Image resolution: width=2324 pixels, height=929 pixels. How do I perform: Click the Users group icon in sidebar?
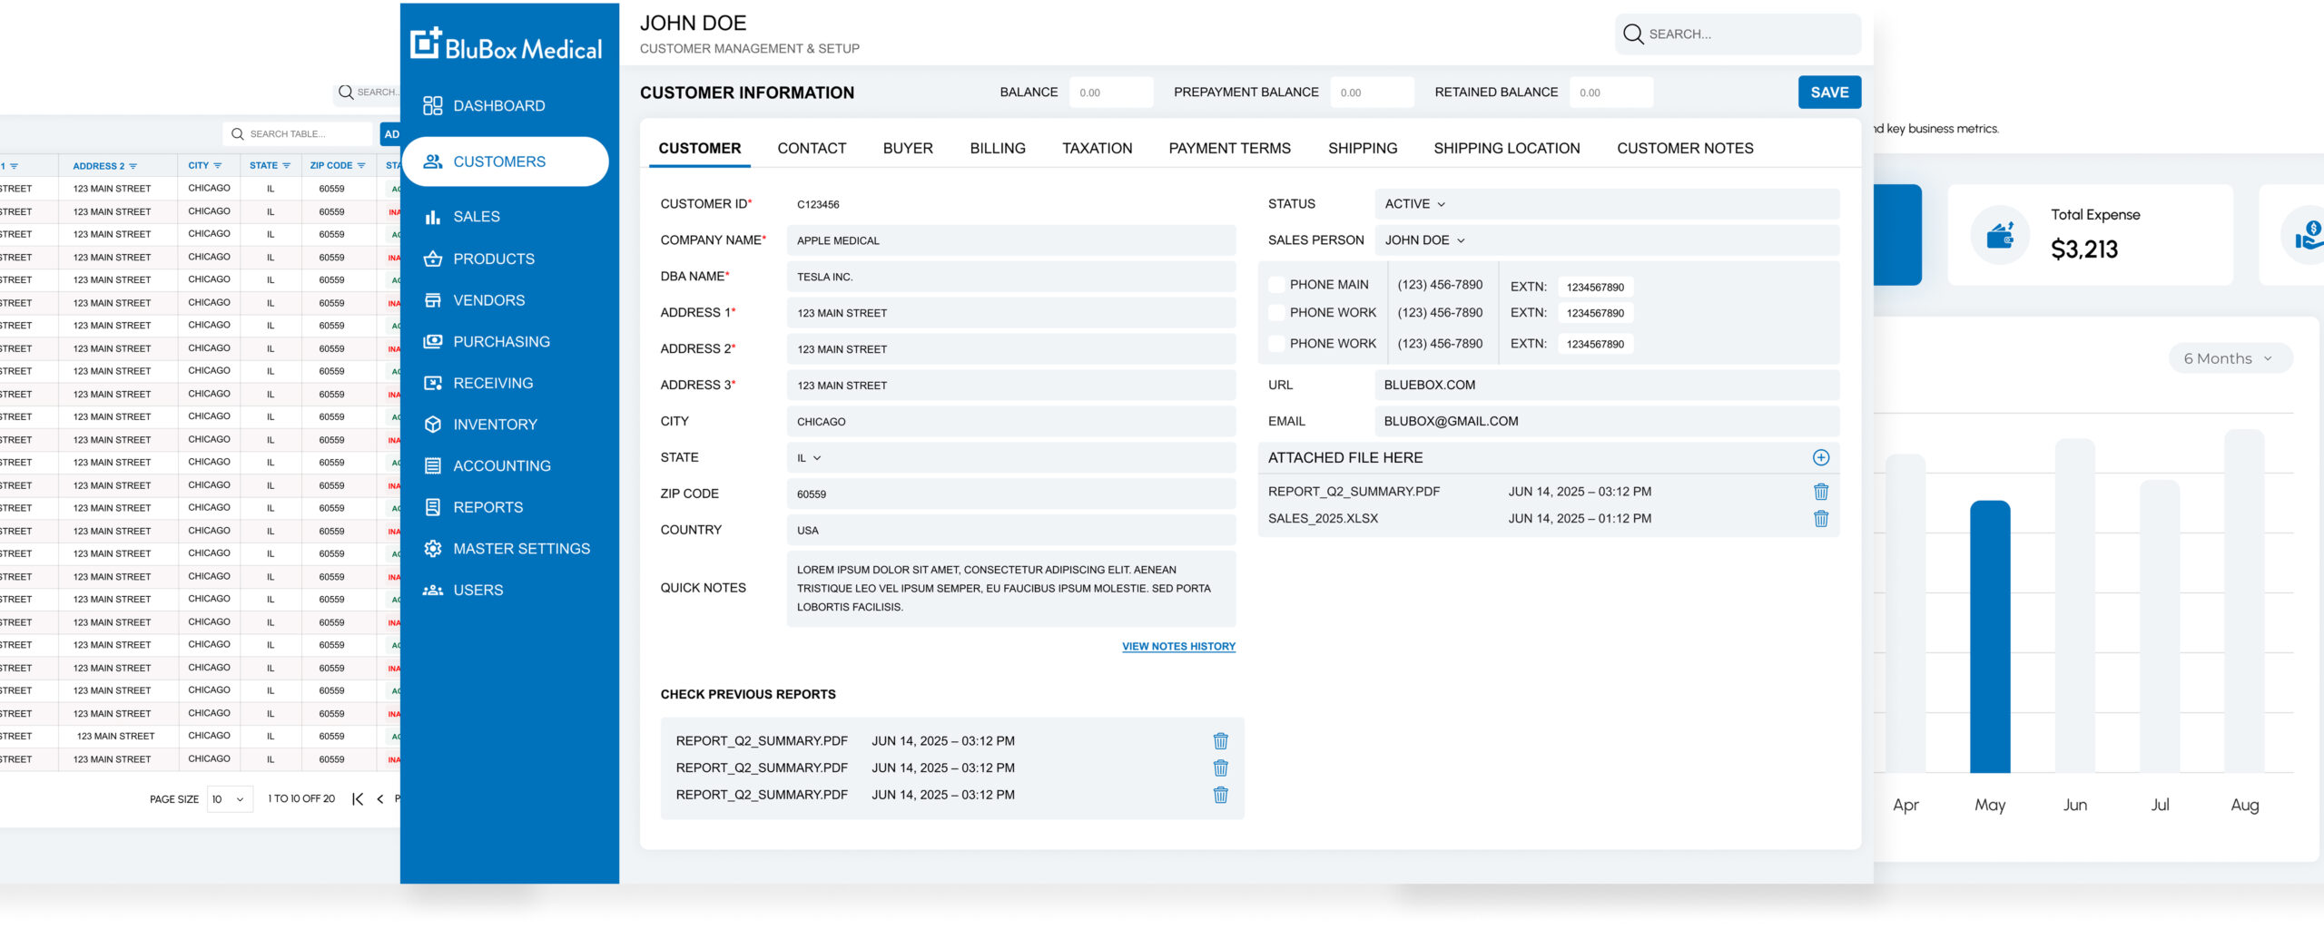(x=432, y=591)
